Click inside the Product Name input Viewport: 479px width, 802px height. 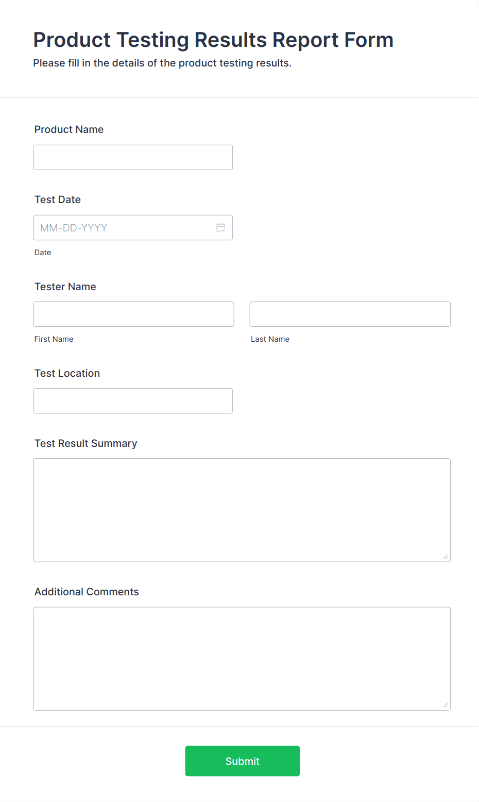132,157
